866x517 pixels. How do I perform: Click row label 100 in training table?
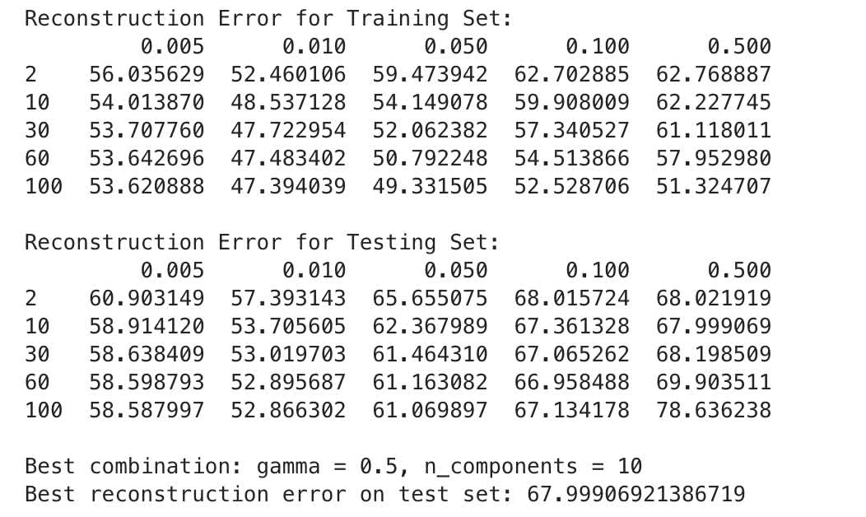44,187
